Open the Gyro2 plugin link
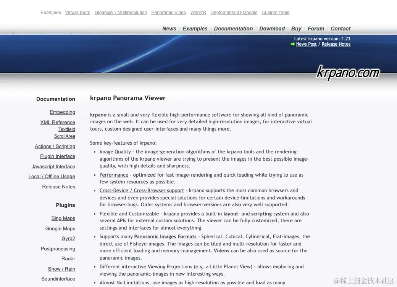 68,239
